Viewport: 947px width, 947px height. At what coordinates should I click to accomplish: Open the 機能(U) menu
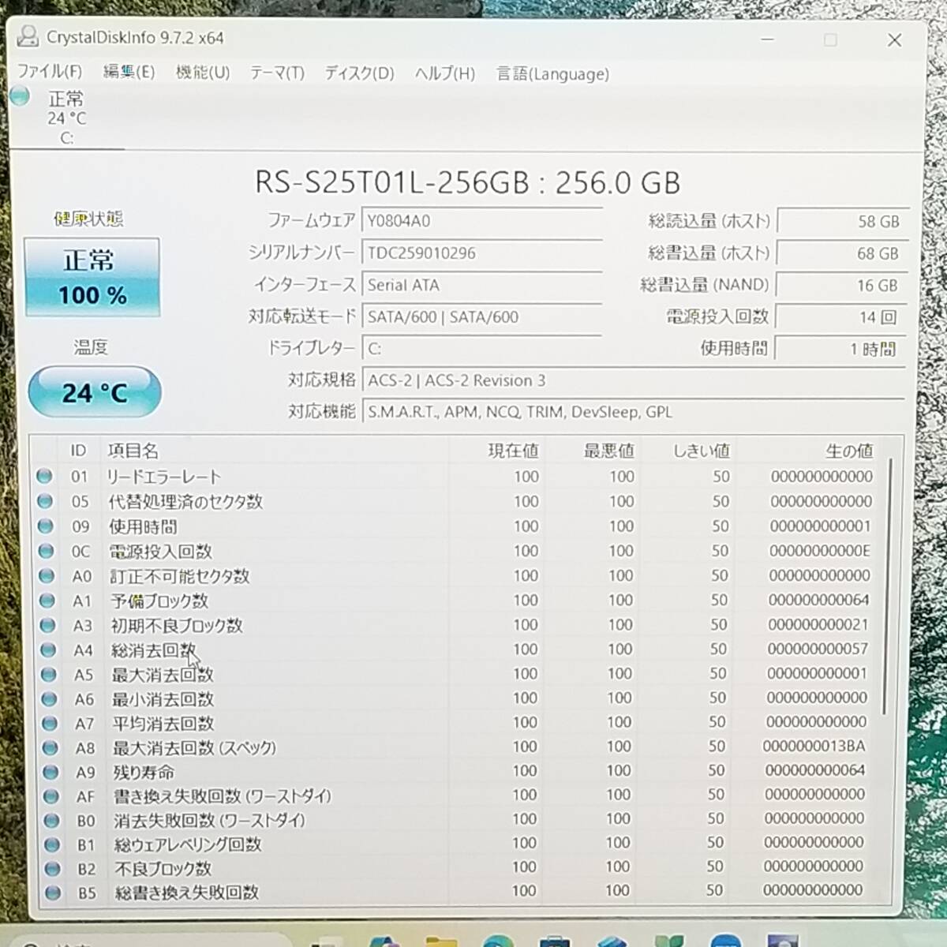pos(203,73)
